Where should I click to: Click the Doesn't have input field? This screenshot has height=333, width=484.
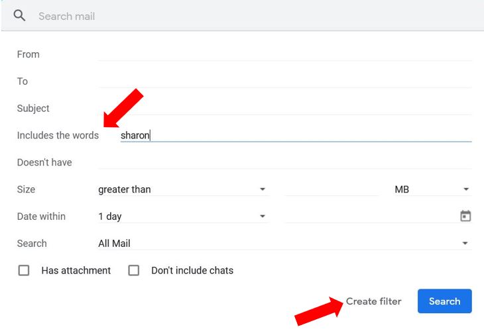[x=285, y=162]
